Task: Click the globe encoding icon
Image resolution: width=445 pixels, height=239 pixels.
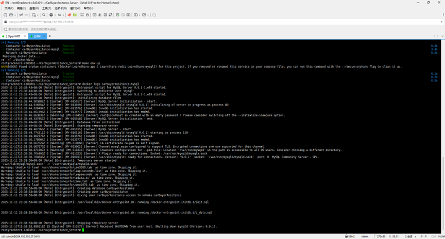Action: (x=51, y=15)
